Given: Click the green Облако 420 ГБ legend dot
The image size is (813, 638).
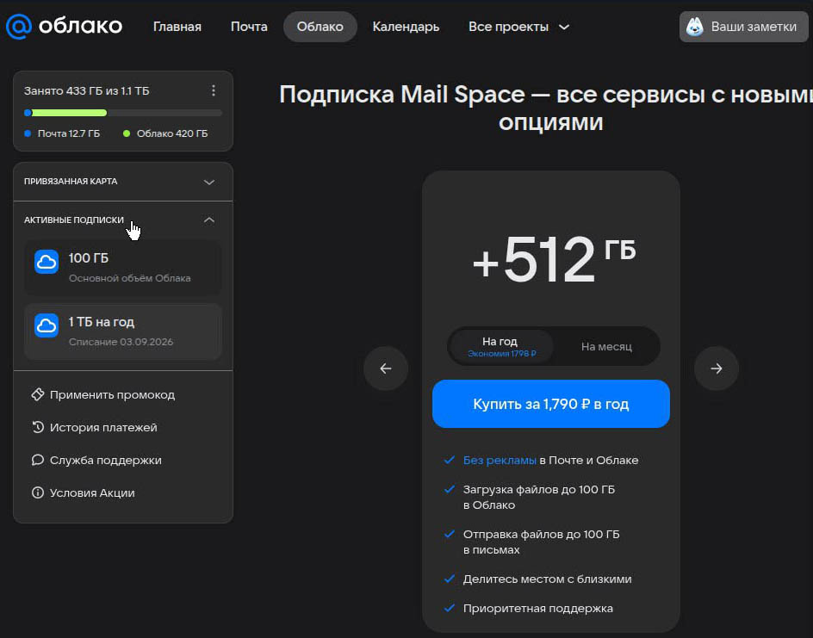Looking at the screenshot, I should click(x=126, y=133).
